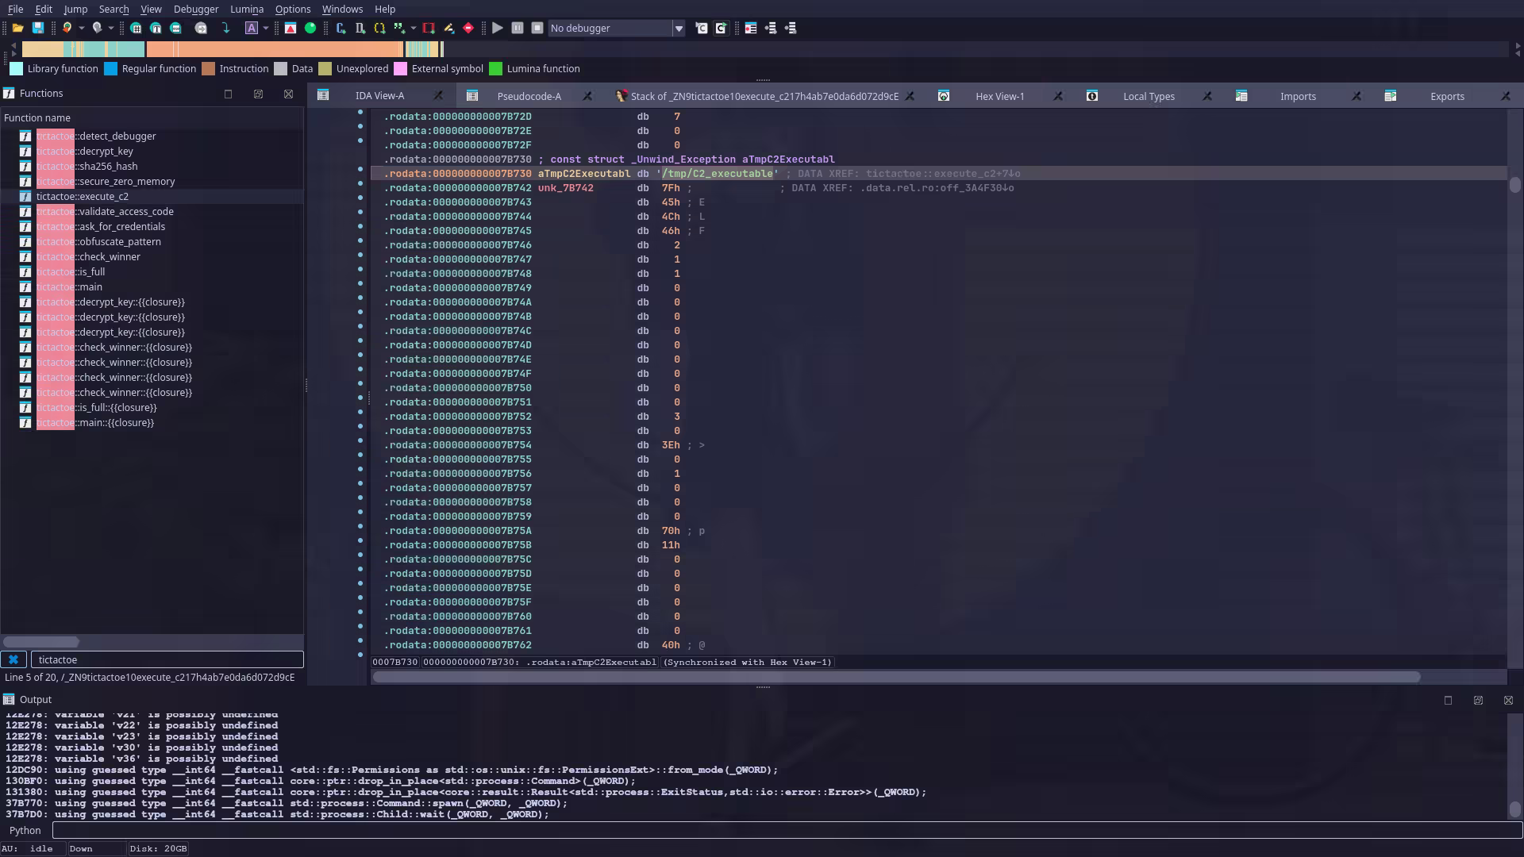The height and width of the screenshot is (857, 1524).
Task: Click the pause process button
Action: click(x=518, y=28)
